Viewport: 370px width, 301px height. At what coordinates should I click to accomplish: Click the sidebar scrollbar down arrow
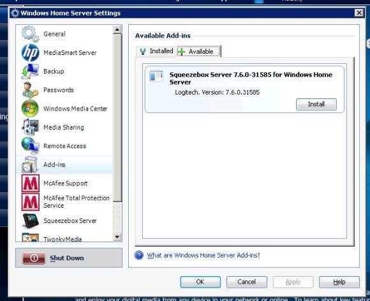tap(117, 236)
